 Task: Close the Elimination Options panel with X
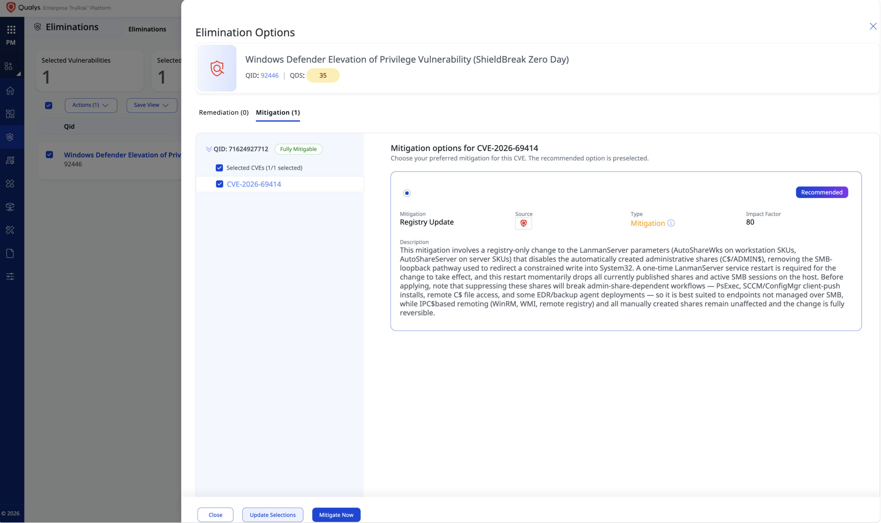coord(873,26)
